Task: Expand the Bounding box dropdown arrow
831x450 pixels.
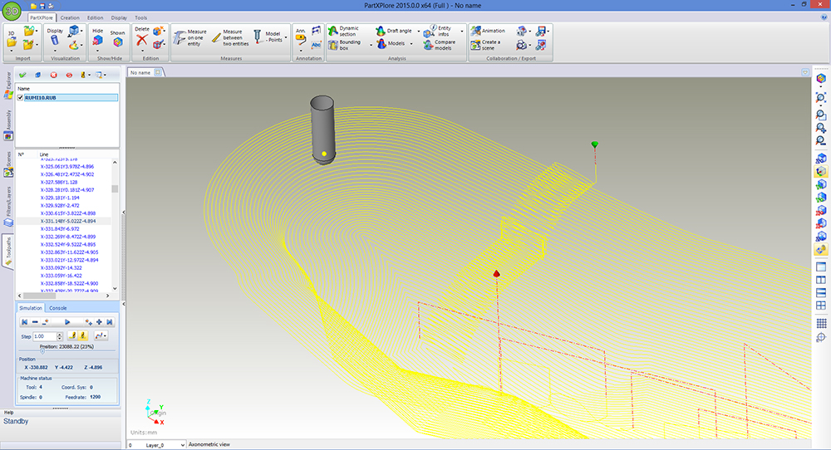Action: tap(371, 45)
